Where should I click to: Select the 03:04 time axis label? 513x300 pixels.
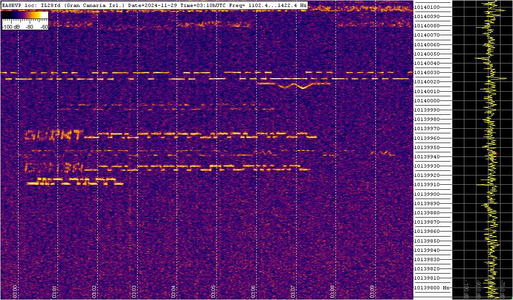tap(173, 291)
